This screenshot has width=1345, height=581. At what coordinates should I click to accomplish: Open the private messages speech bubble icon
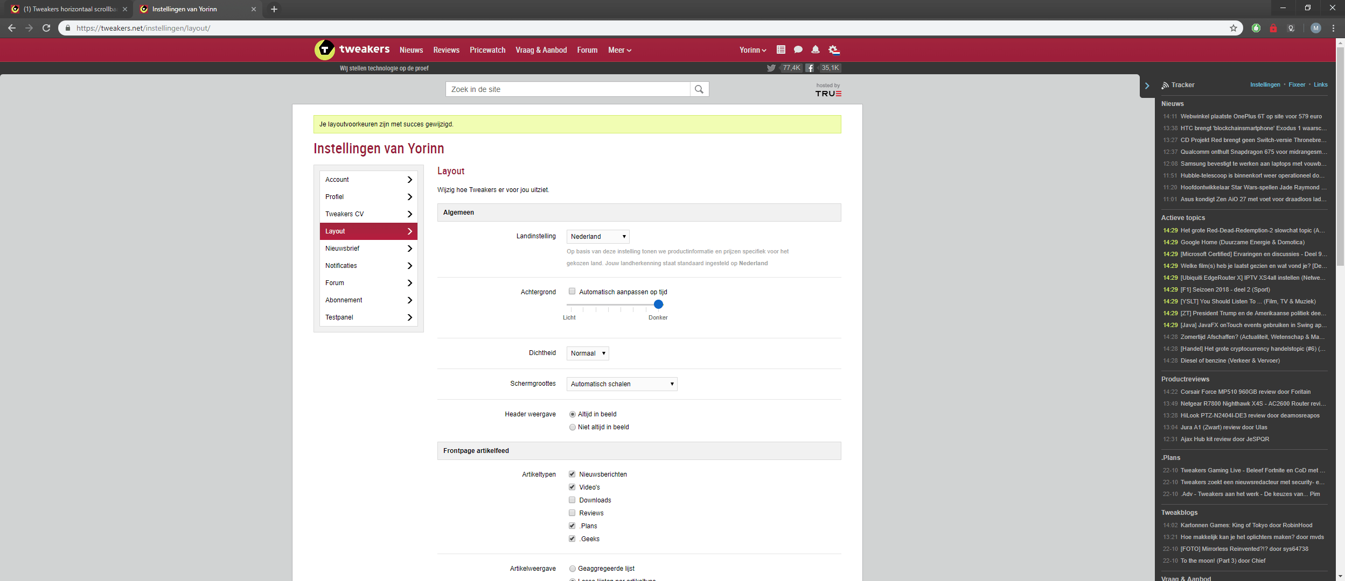coord(798,49)
